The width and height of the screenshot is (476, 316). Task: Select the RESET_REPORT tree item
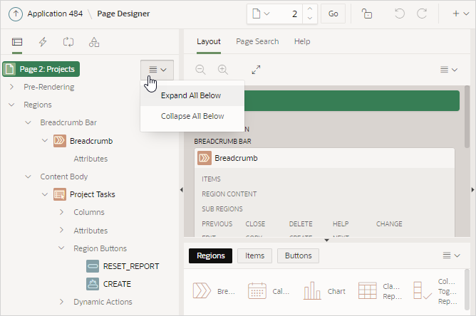point(131,266)
